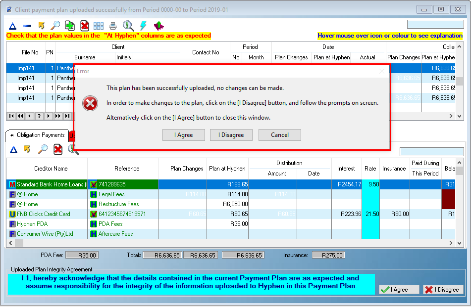Click the red X delete document icon in top toolbar
The height and width of the screenshot is (307, 471).
click(85, 26)
